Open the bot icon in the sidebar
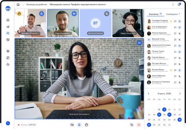The height and width of the screenshot is (129, 186). point(8,64)
